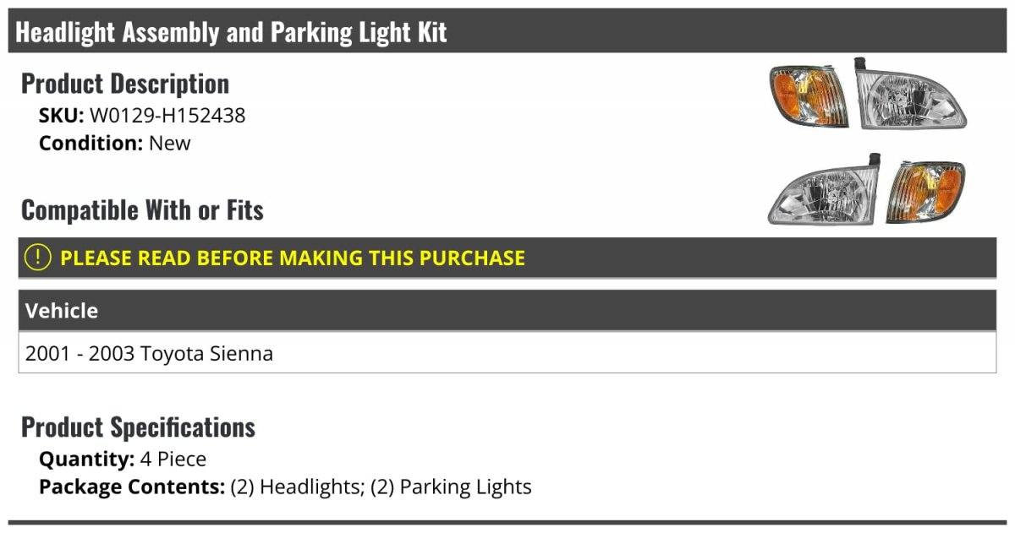Click the bold Package Contents label
Image resolution: width=1015 pixels, height=533 pixels.
(131, 487)
